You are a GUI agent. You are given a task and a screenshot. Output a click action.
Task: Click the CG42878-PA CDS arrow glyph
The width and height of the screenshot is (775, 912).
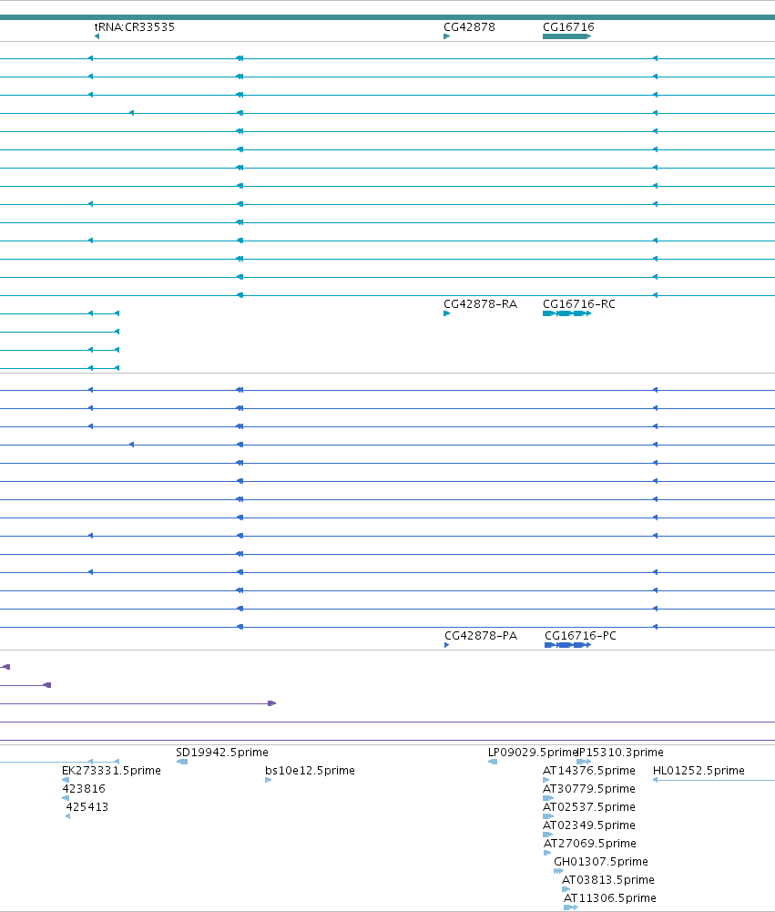446,645
